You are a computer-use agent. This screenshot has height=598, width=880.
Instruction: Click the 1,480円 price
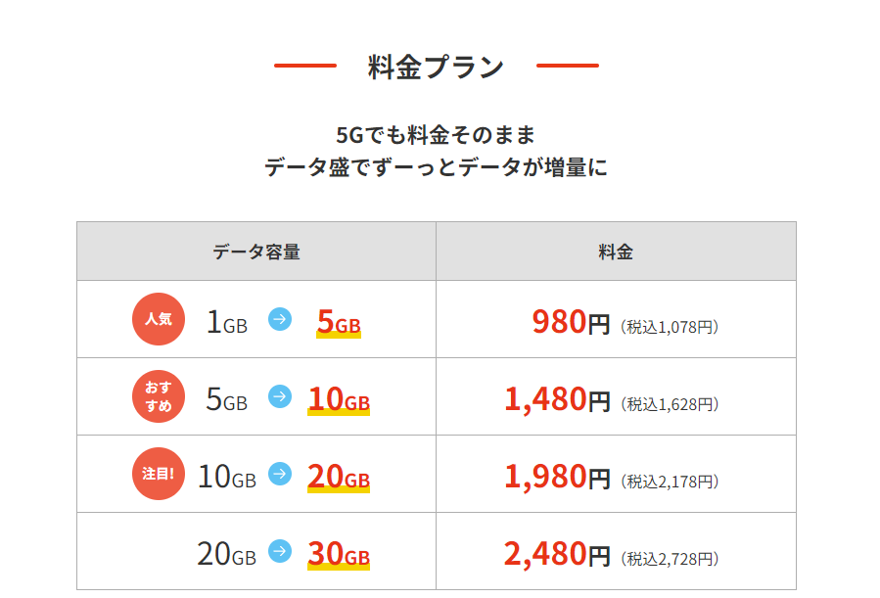pyautogui.click(x=557, y=398)
